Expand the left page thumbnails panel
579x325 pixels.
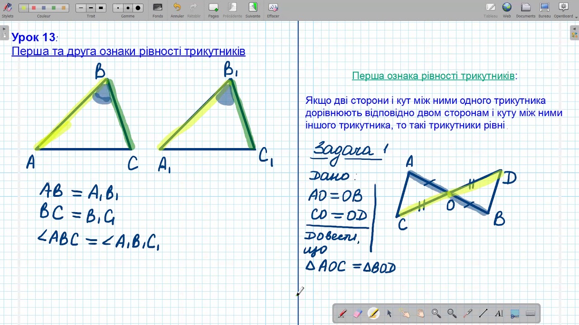[5, 32]
